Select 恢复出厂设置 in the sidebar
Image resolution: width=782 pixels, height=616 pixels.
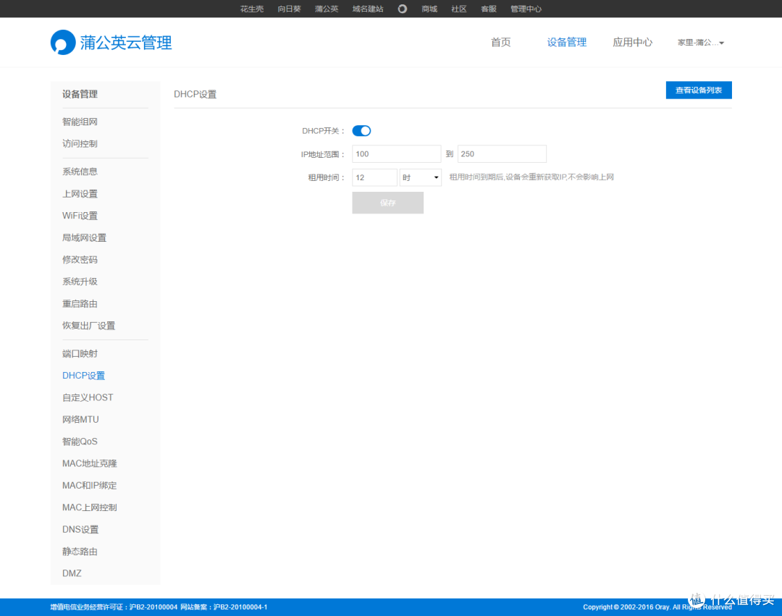tap(89, 326)
